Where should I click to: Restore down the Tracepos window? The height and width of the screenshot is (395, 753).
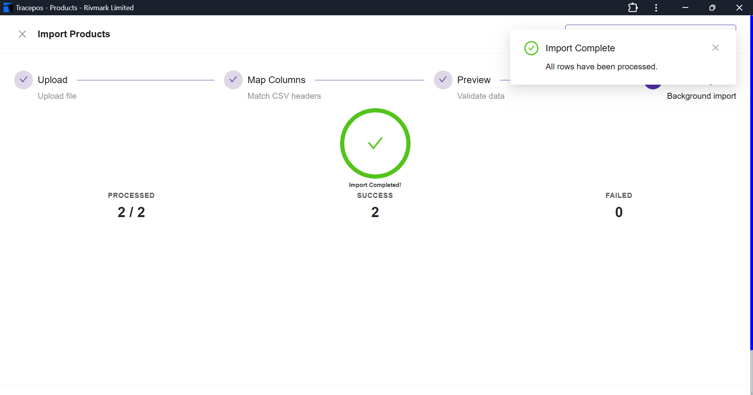tap(712, 8)
